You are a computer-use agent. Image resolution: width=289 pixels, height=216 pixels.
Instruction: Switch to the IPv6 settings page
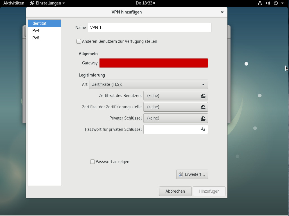[44, 38]
